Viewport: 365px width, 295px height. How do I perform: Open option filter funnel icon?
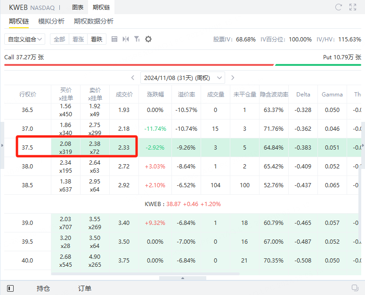(x=137, y=39)
